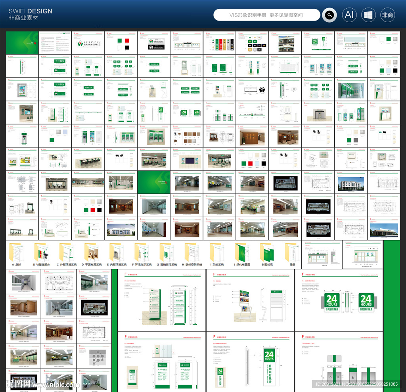Viewport: 406px width, 392px height.
Task: Select the large page showing green floor directory sign
Action: pos(162,300)
